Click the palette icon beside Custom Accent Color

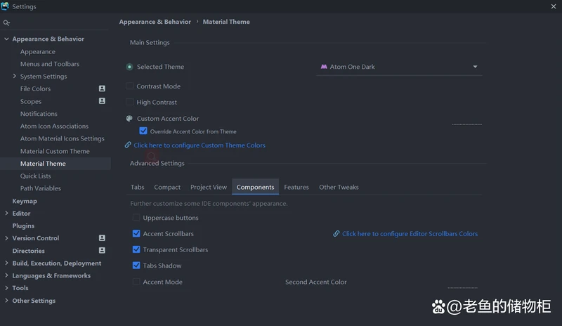click(129, 118)
